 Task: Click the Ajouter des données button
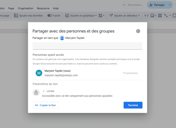click(x=29, y=15)
